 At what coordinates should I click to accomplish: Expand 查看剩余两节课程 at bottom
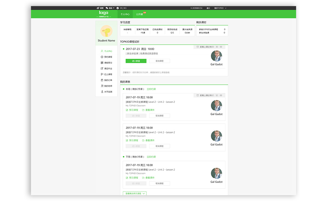135,194
